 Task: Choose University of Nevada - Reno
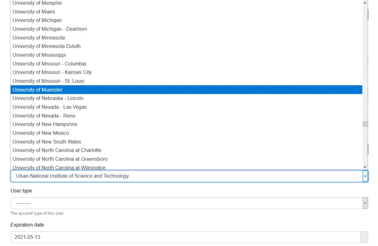[186, 116]
